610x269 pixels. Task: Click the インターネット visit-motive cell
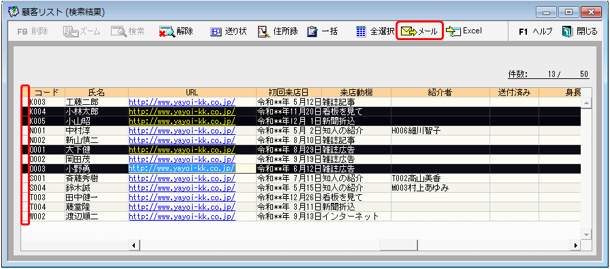tap(356, 217)
